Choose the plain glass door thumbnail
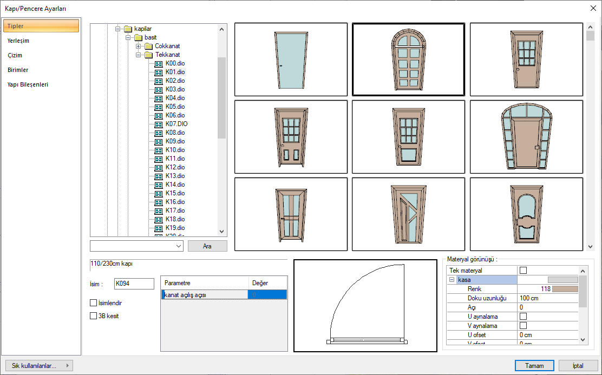The width and height of the screenshot is (602, 375). [291, 60]
